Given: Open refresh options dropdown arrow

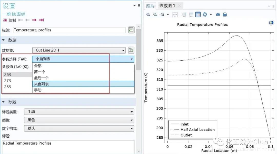Looking at the screenshot, I should click(211, 14).
